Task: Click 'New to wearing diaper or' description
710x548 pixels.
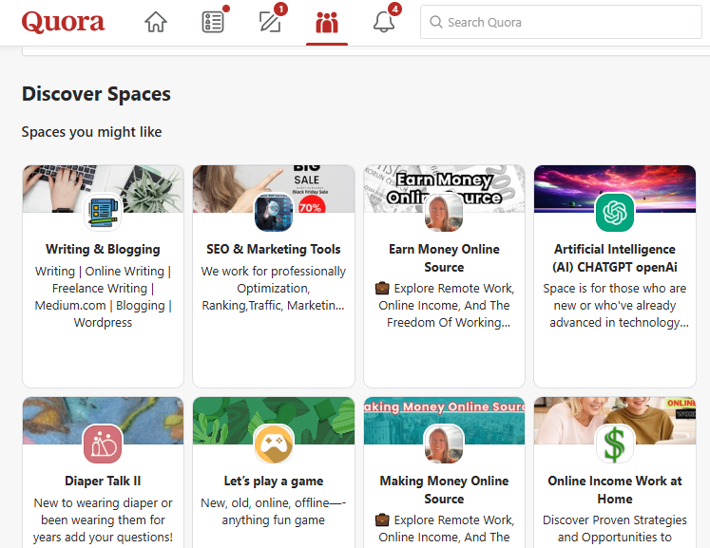Action: [x=103, y=520]
